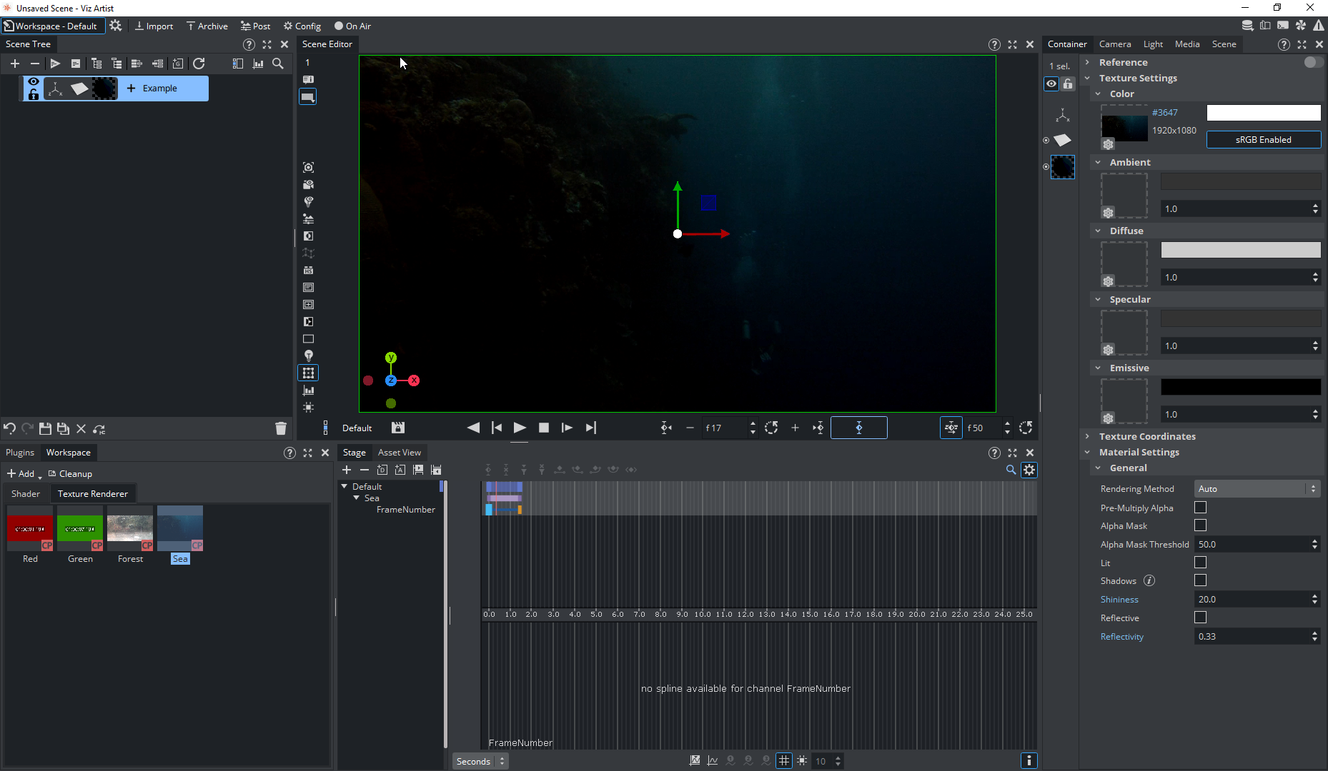Click the undo icon in Scene Tree
Image resolution: width=1328 pixels, height=771 pixels.
9,428
